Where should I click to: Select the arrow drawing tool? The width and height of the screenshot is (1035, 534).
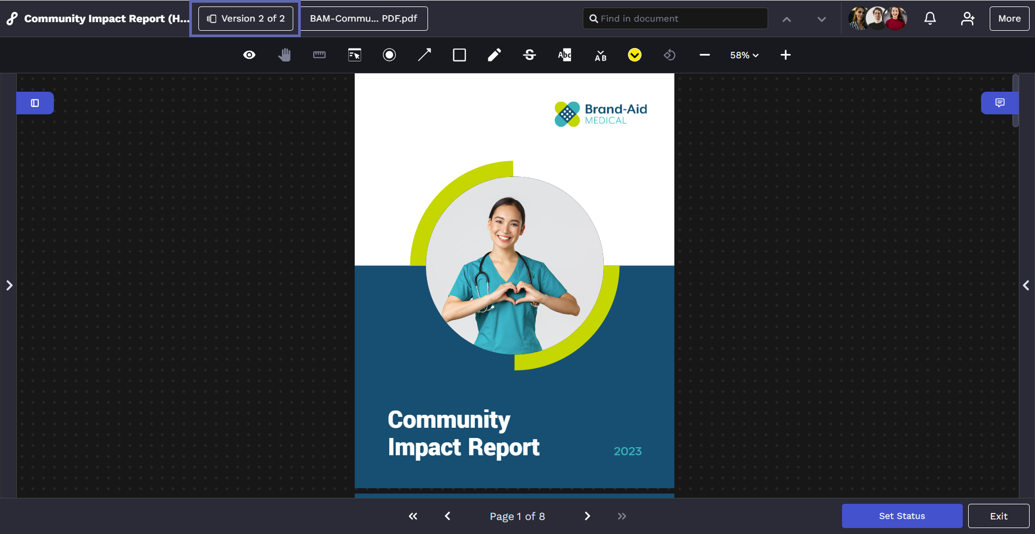coord(425,55)
